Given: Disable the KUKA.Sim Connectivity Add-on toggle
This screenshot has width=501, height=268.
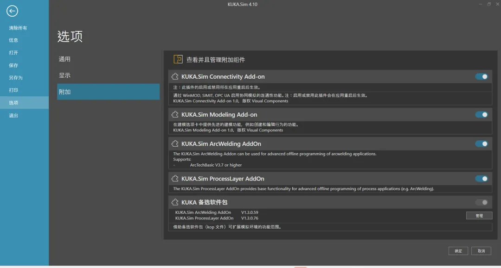Looking at the screenshot, I should point(482,76).
